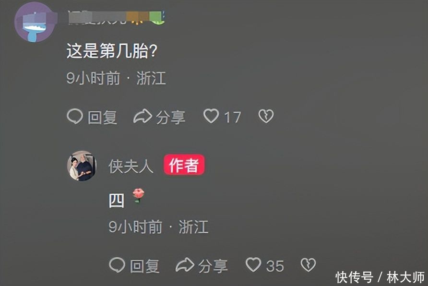428x286 pixels.
Task: Like the comment showing 17 likes
Action: tap(211, 116)
